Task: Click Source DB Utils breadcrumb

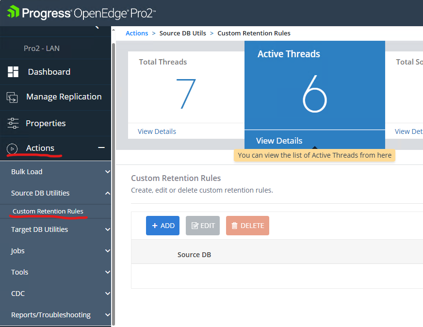Action: tap(182, 33)
